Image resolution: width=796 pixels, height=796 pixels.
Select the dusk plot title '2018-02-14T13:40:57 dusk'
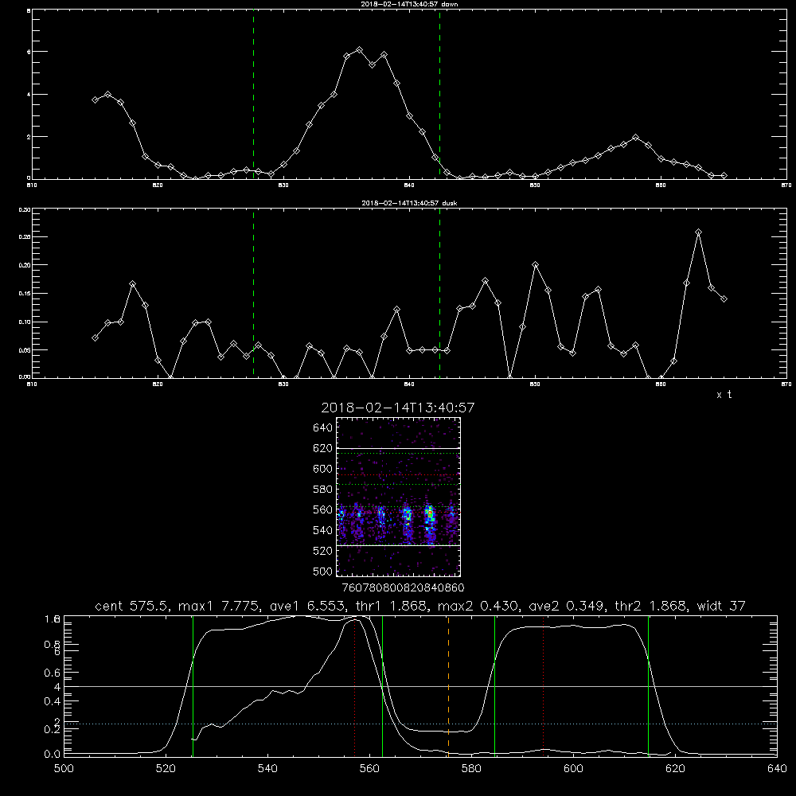409,203
